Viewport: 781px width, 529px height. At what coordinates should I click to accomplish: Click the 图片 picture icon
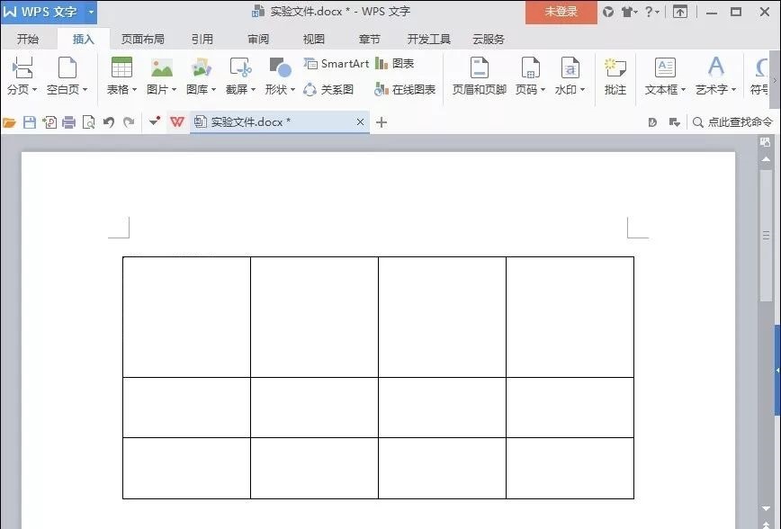(x=161, y=67)
